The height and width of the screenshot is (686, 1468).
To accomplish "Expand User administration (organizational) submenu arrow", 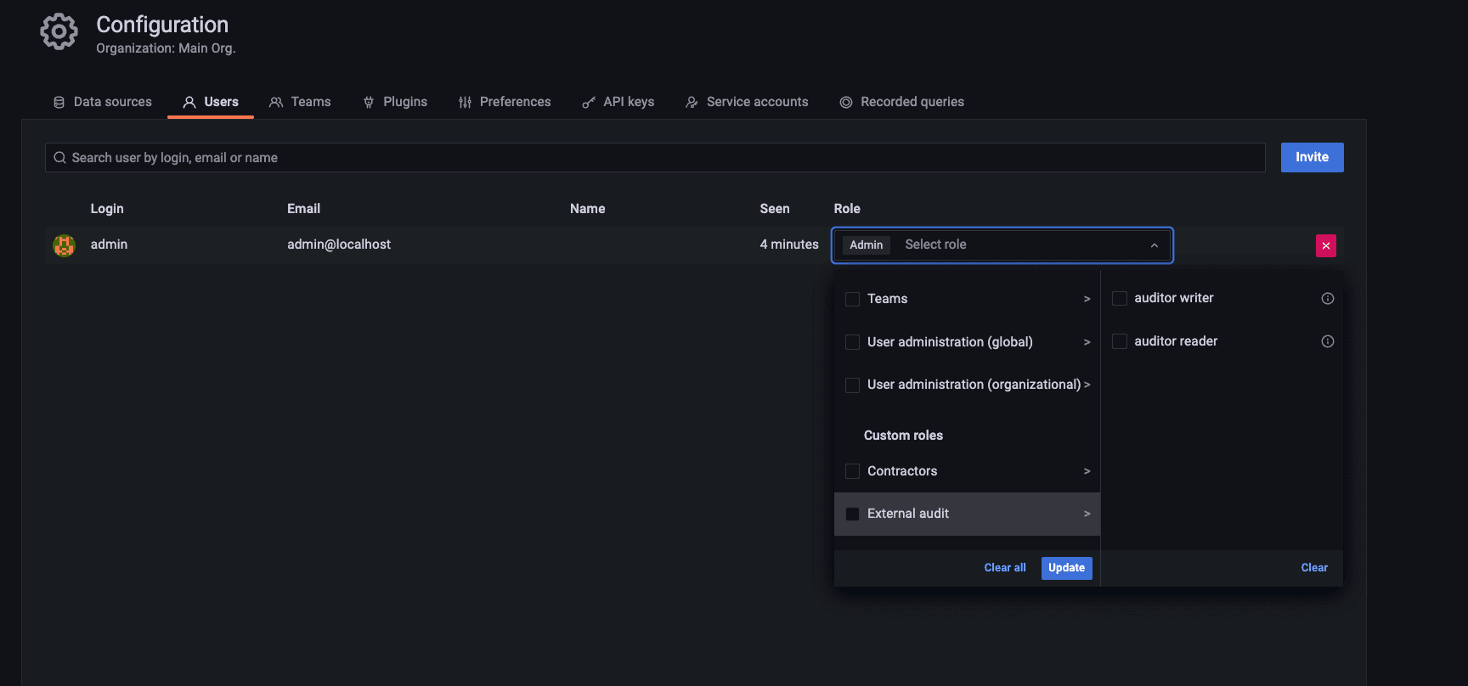I will tap(1087, 385).
